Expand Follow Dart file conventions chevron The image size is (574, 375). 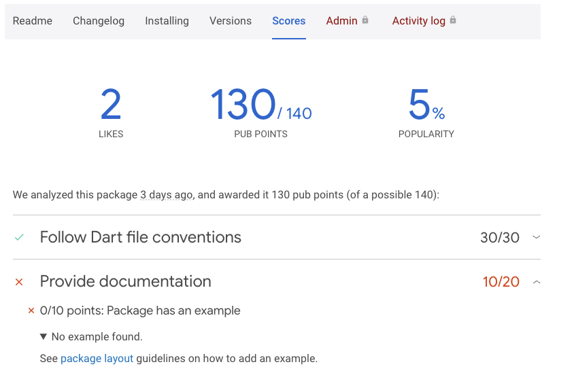coord(536,237)
